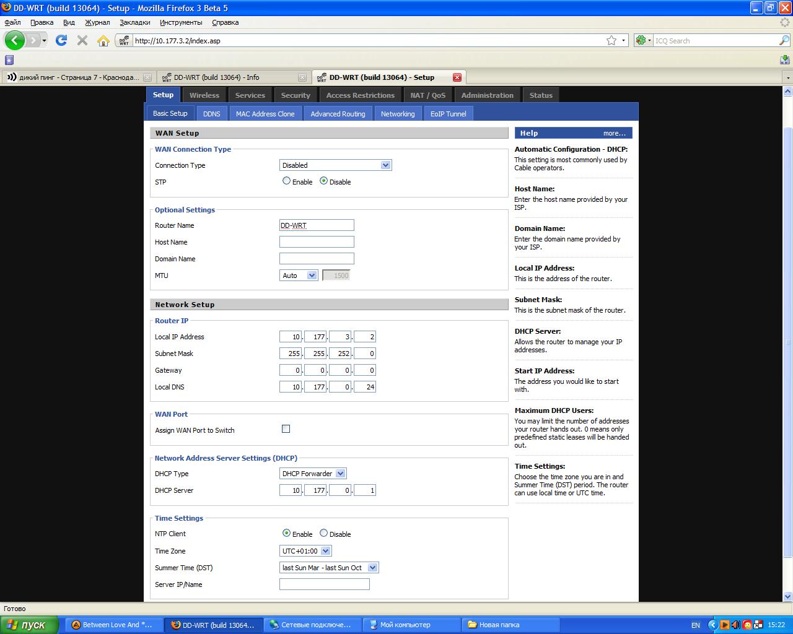Click the Host Name input field

[x=317, y=242]
